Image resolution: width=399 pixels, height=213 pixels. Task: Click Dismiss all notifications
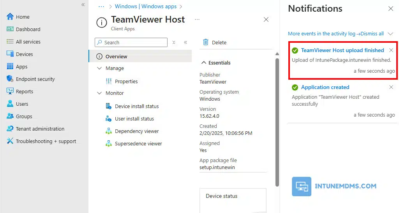click(x=372, y=33)
